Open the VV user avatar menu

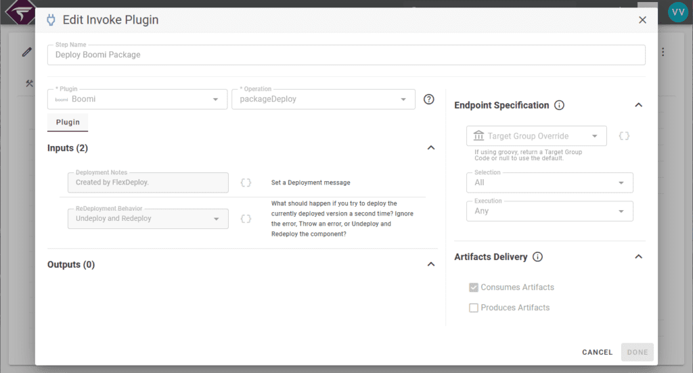678,12
